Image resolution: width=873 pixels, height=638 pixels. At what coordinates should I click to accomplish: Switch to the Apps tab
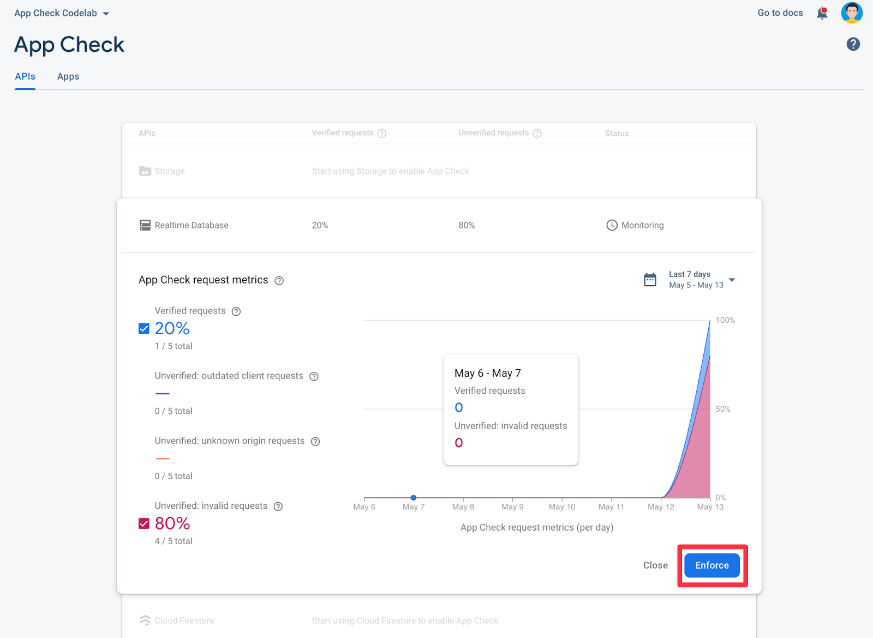(x=68, y=76)
